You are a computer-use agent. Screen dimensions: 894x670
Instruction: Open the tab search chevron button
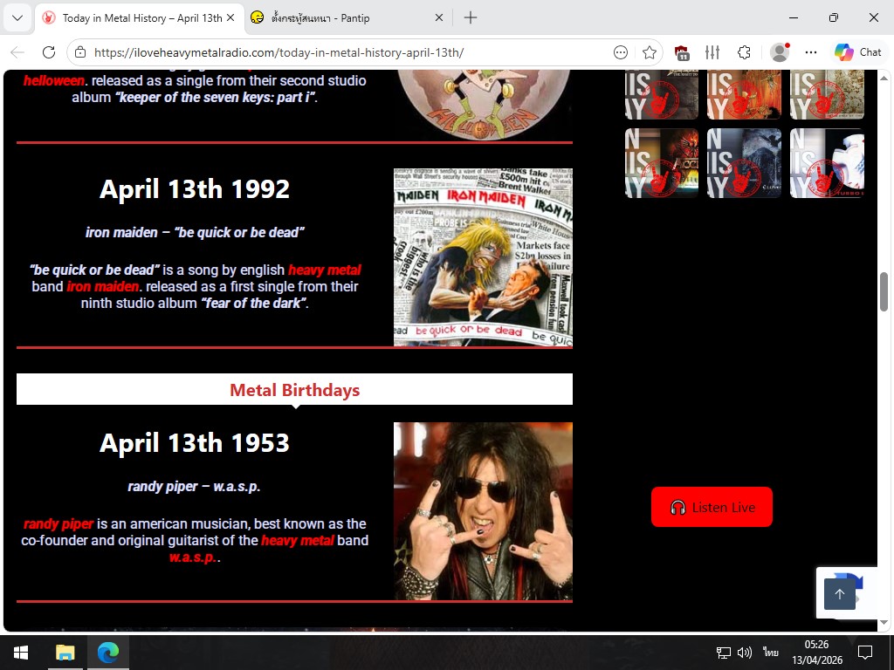17,17
